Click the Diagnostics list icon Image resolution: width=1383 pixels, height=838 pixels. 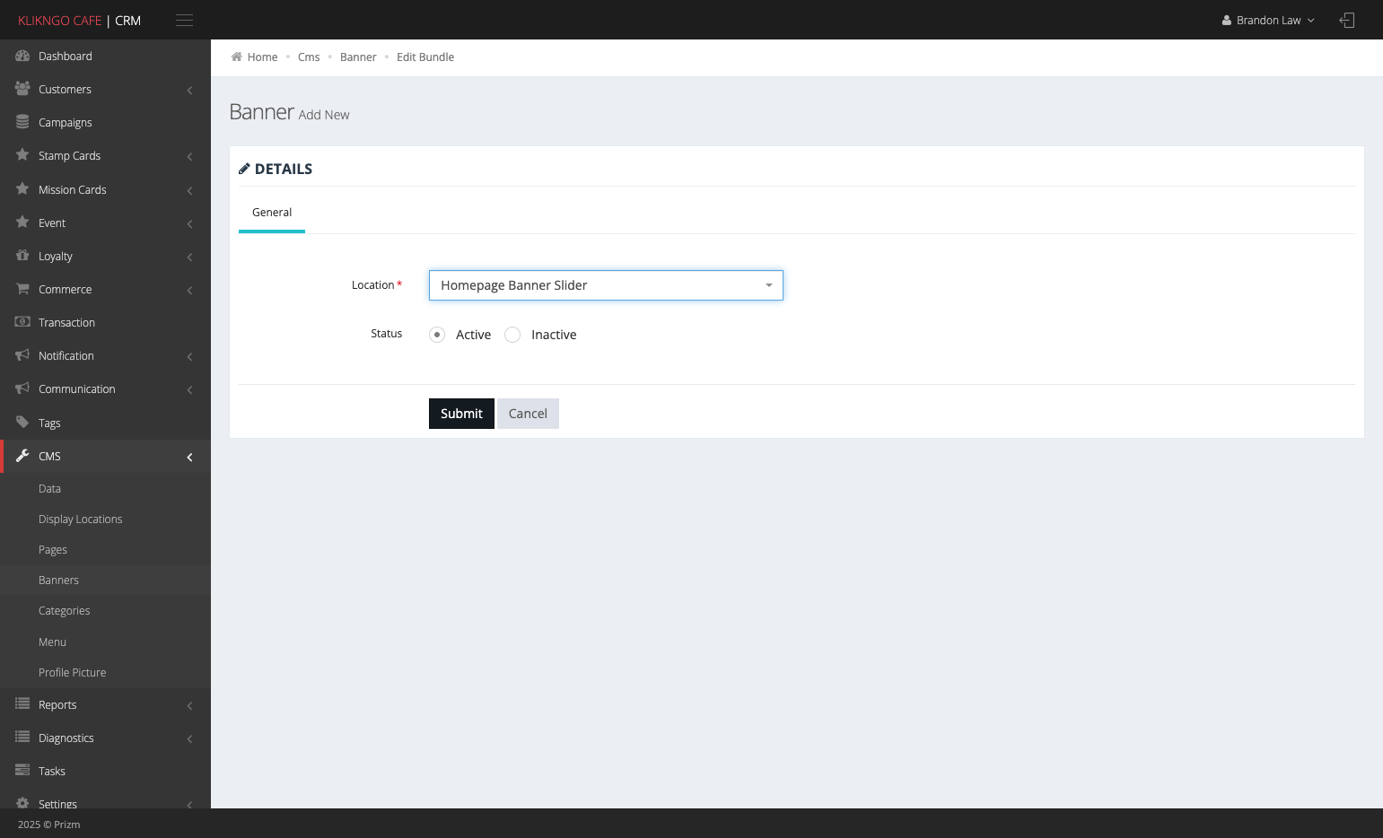point(22,738)
